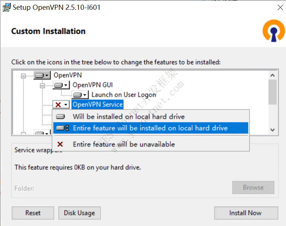Click the Reset button
Image resolution: width=286 pixels, height=226 pixels.
33,213
